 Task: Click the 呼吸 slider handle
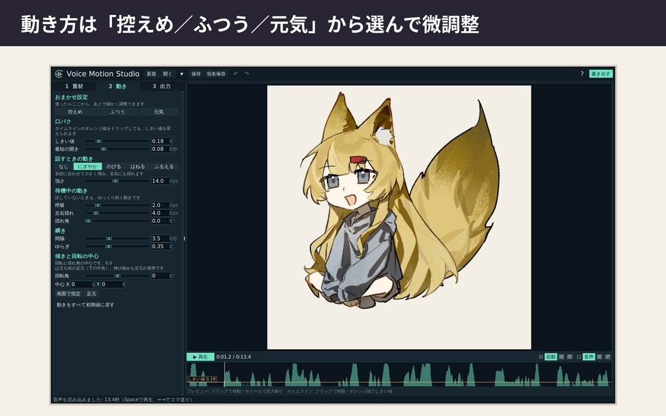point(98,205)
